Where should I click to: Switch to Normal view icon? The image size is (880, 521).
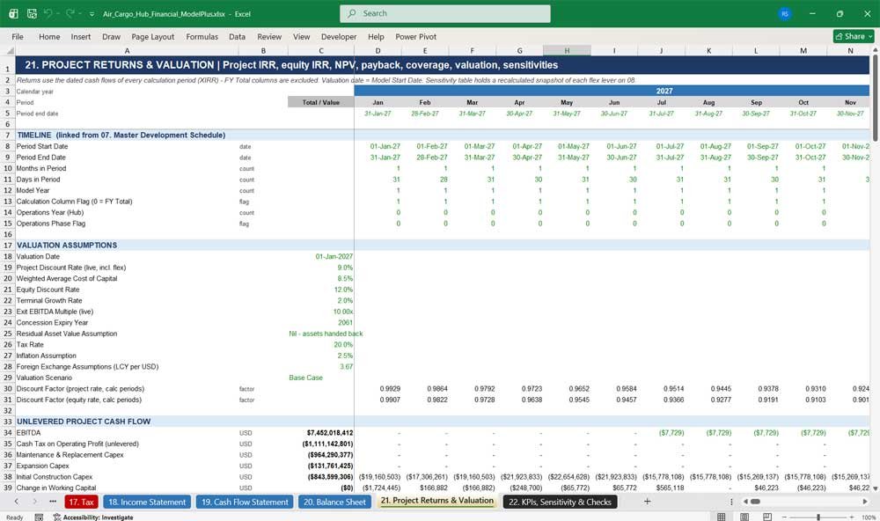(x=722, y=517)
